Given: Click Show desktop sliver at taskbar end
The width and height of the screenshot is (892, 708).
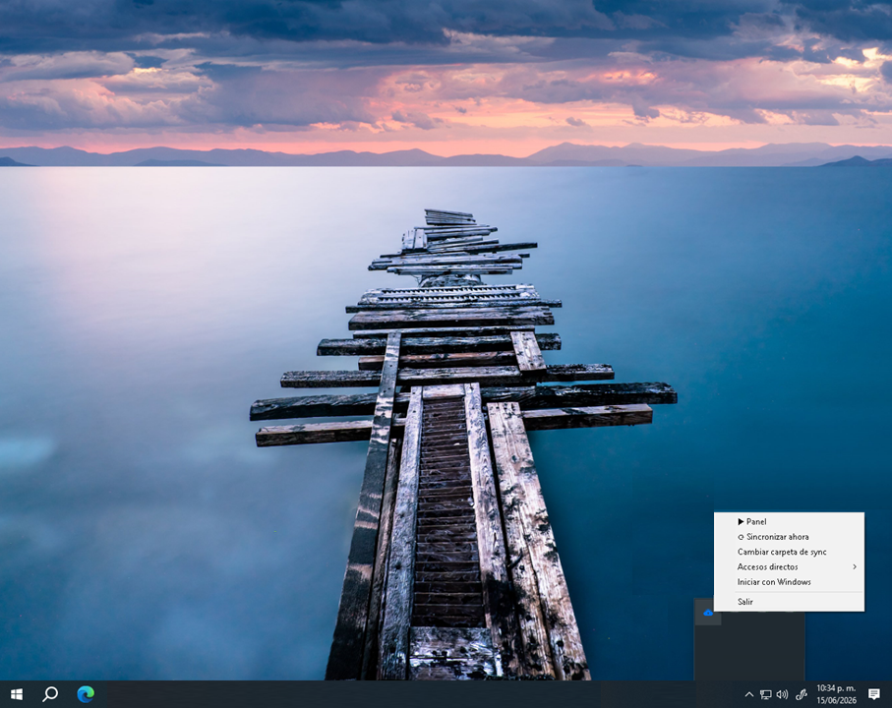Looking at the screenshot, I should pyautogui.click(x=890, y=694).
